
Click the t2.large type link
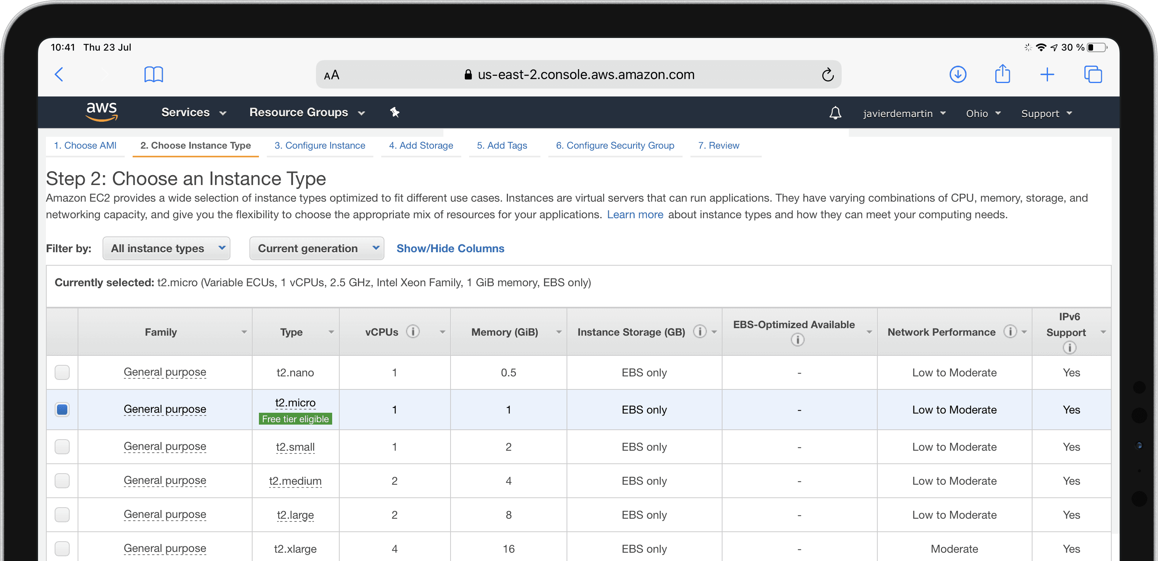[x=295, y=515]
